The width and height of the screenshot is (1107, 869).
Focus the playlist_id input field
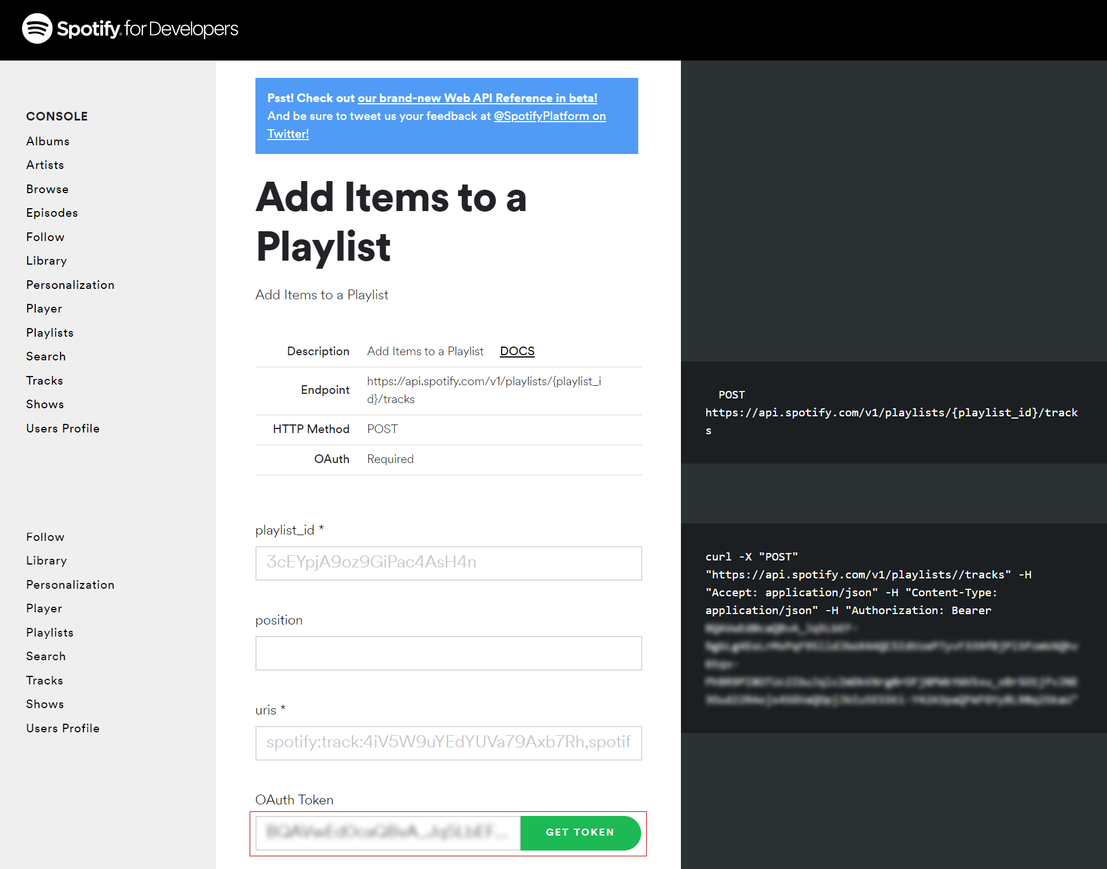coord(448,563)
